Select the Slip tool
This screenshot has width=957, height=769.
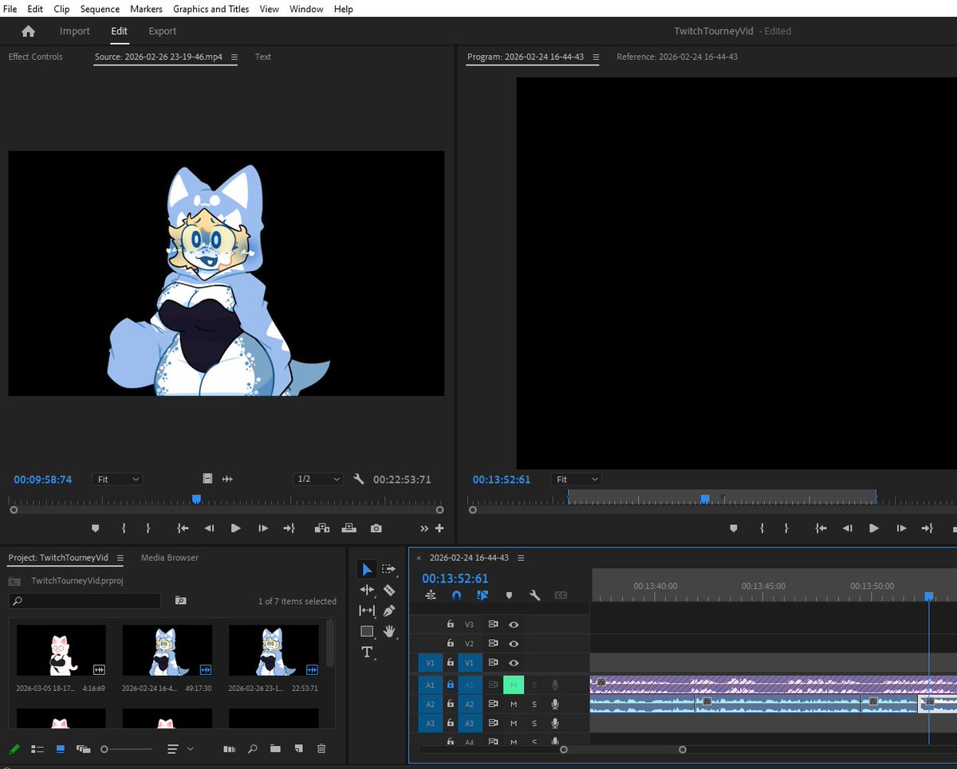367,610
